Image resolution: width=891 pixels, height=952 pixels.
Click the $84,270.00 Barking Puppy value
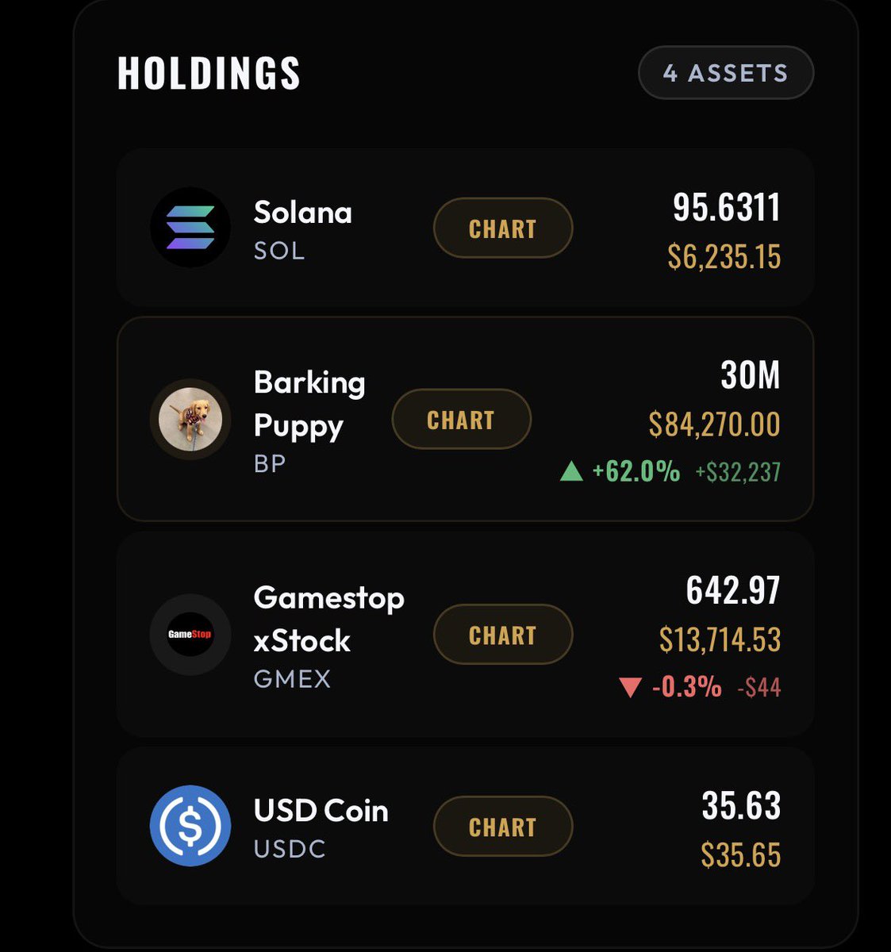pos(714,424)
